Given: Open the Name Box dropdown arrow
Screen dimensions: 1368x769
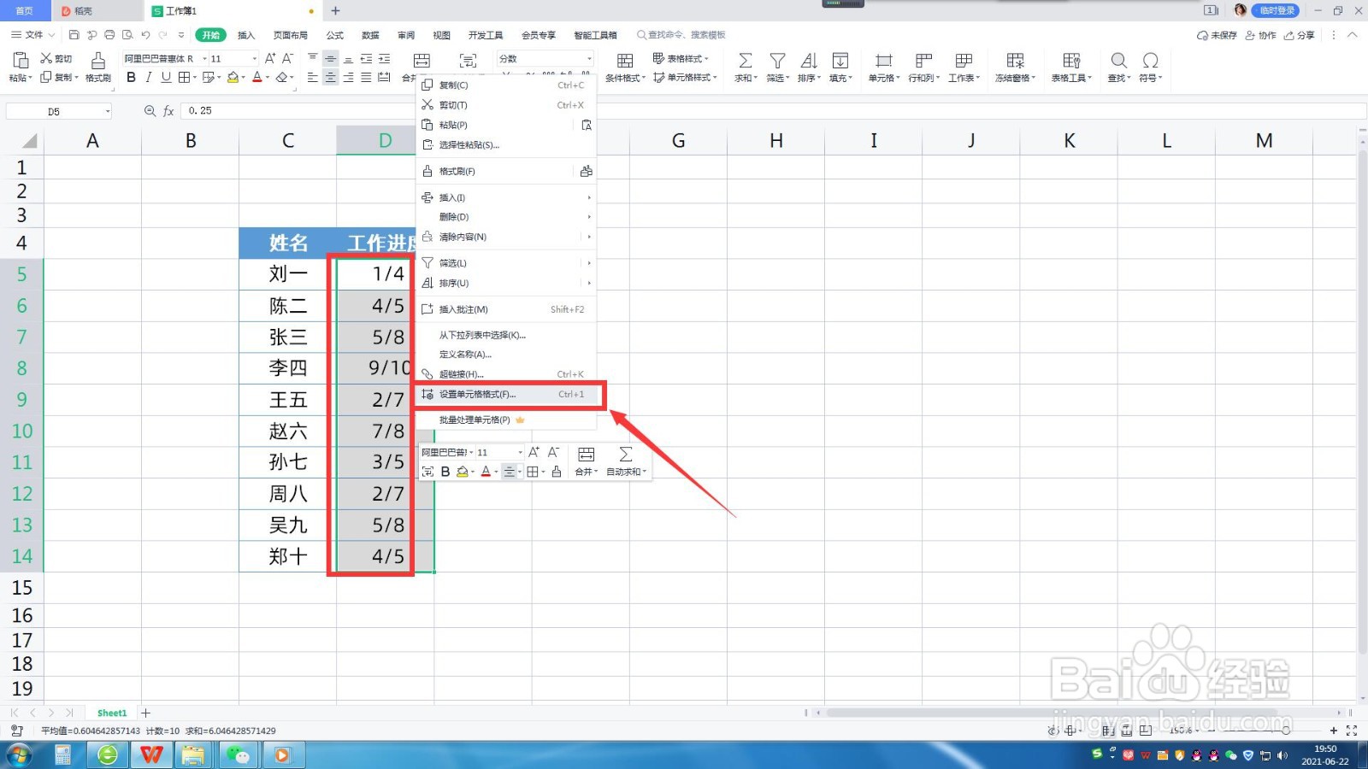Looking at the screenshot, I should pyautogui.click(x=108, y=111).
